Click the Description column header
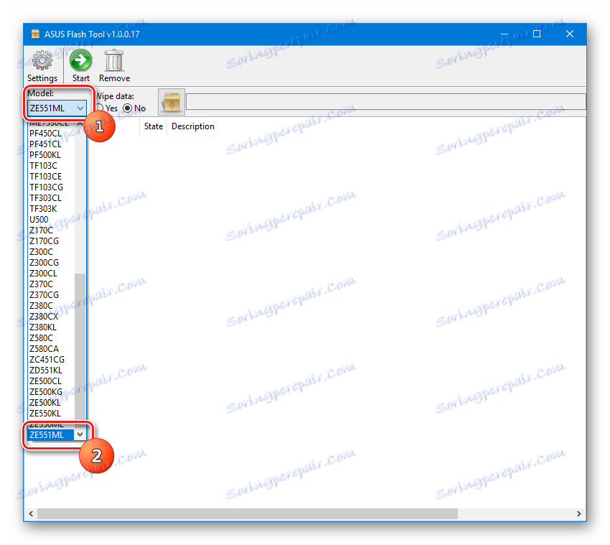Image resolution: width=610 pixels, height=545 pixels. tap(193, 126)
